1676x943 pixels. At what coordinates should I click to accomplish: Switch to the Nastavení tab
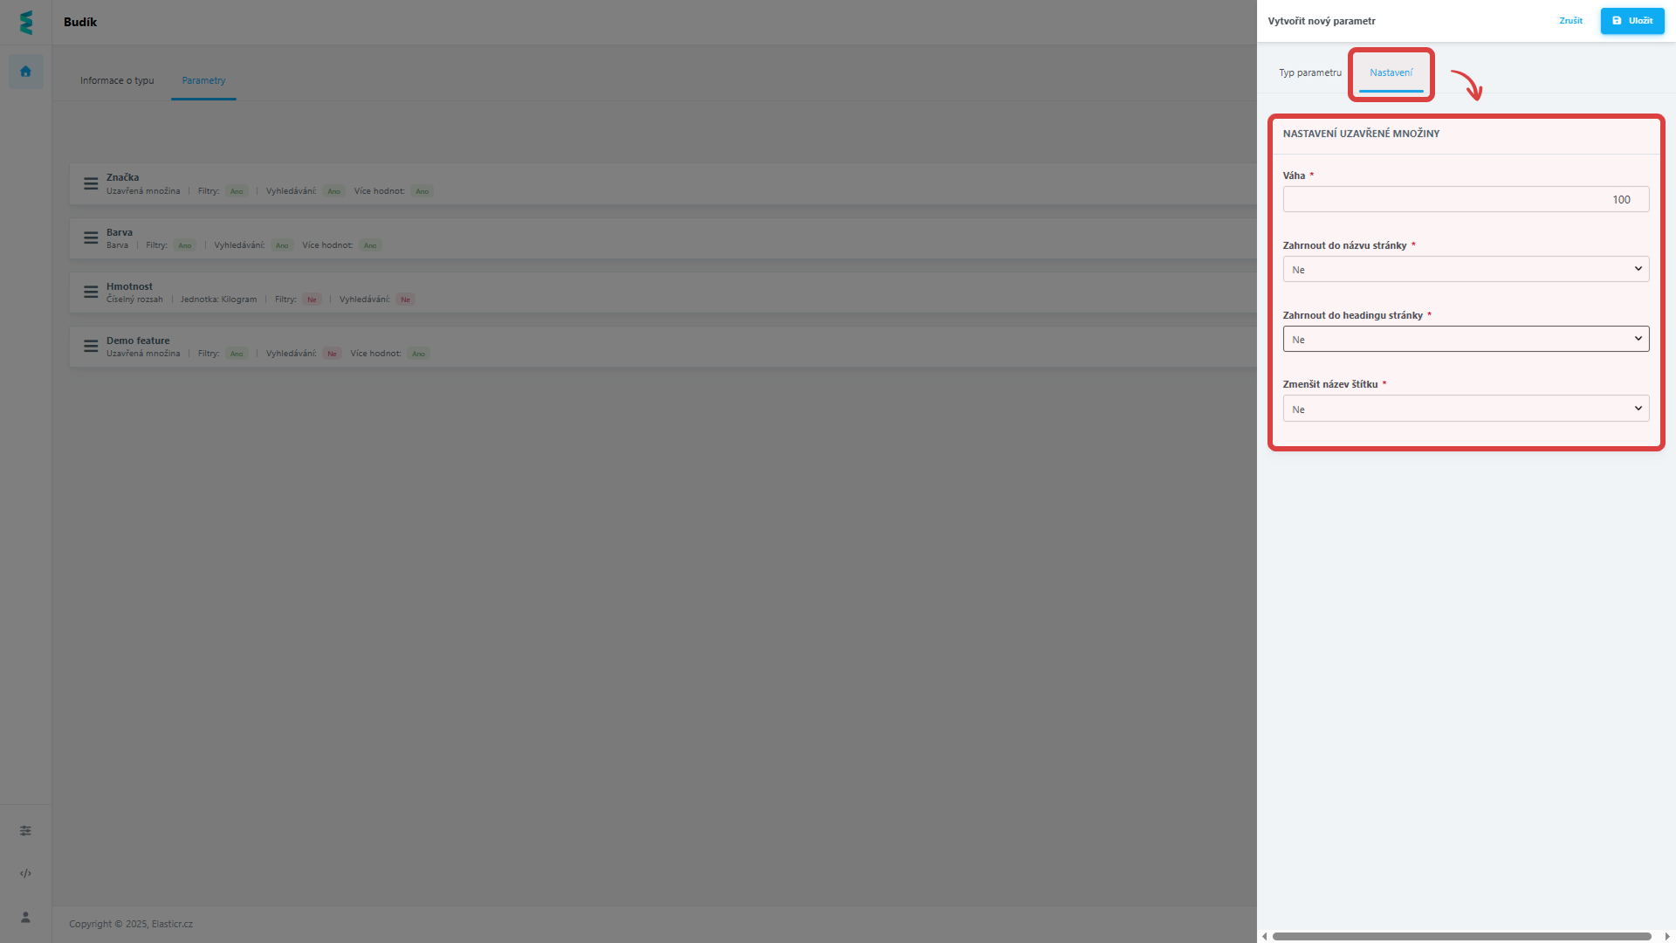(x=1391, y=72)
